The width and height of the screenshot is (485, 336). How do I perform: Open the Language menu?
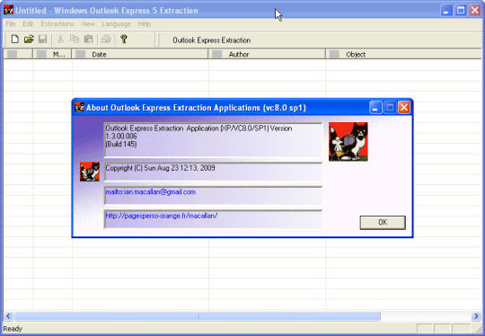[116, 24]
